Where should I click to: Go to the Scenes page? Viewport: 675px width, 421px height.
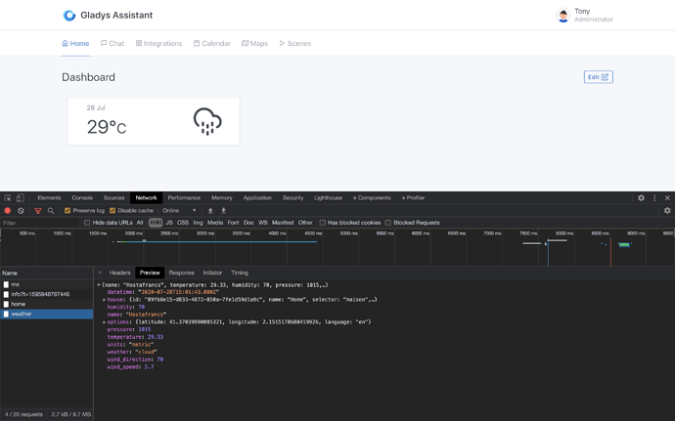tap(295, 43)
